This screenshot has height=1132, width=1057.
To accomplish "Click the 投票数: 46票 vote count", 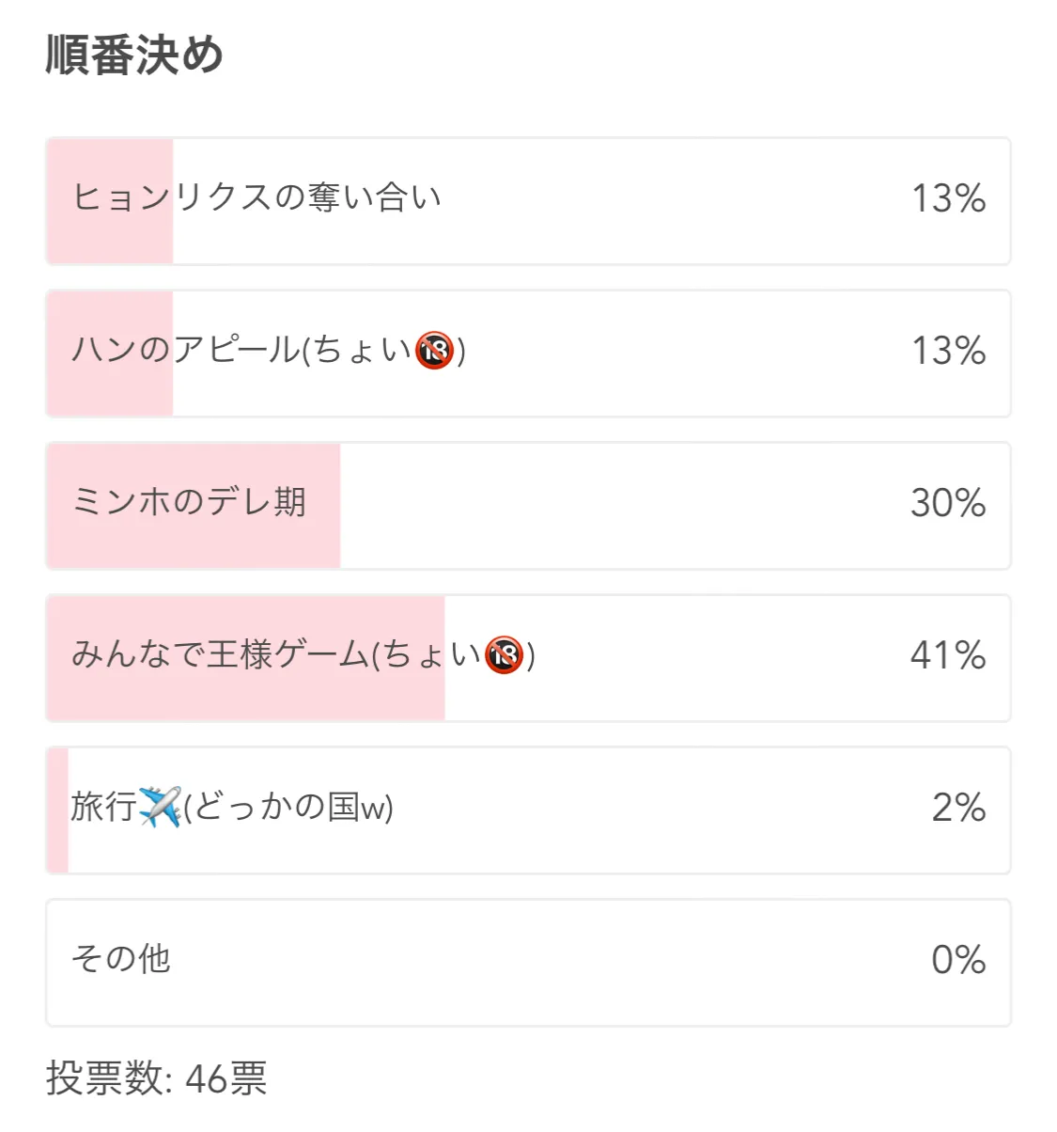I will 156,1078.
